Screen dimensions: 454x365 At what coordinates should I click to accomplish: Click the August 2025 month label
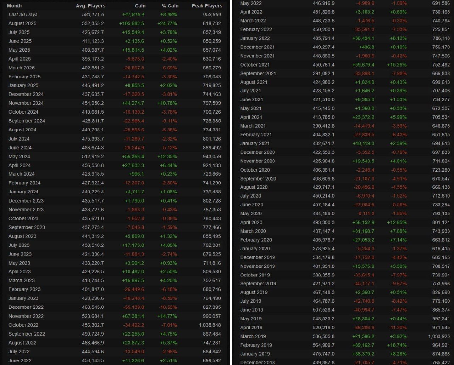[x=22, y=23]
